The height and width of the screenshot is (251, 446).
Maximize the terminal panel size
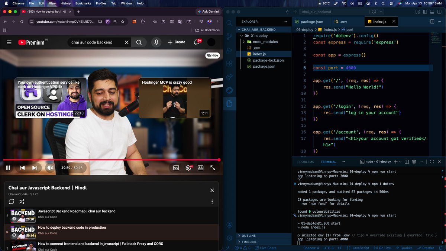point(432,162)
